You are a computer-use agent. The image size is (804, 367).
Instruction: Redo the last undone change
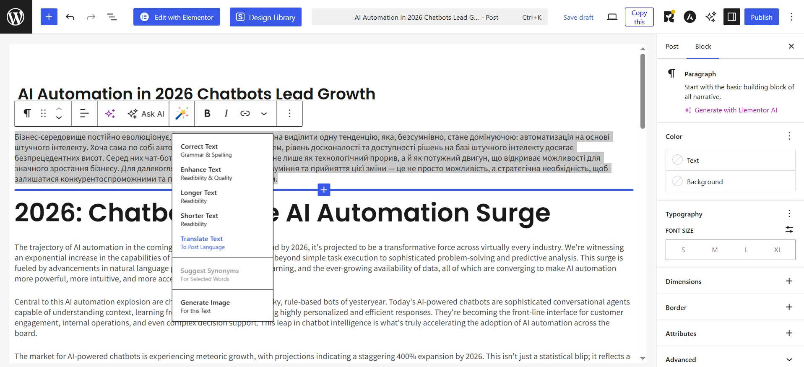point(91,17)
